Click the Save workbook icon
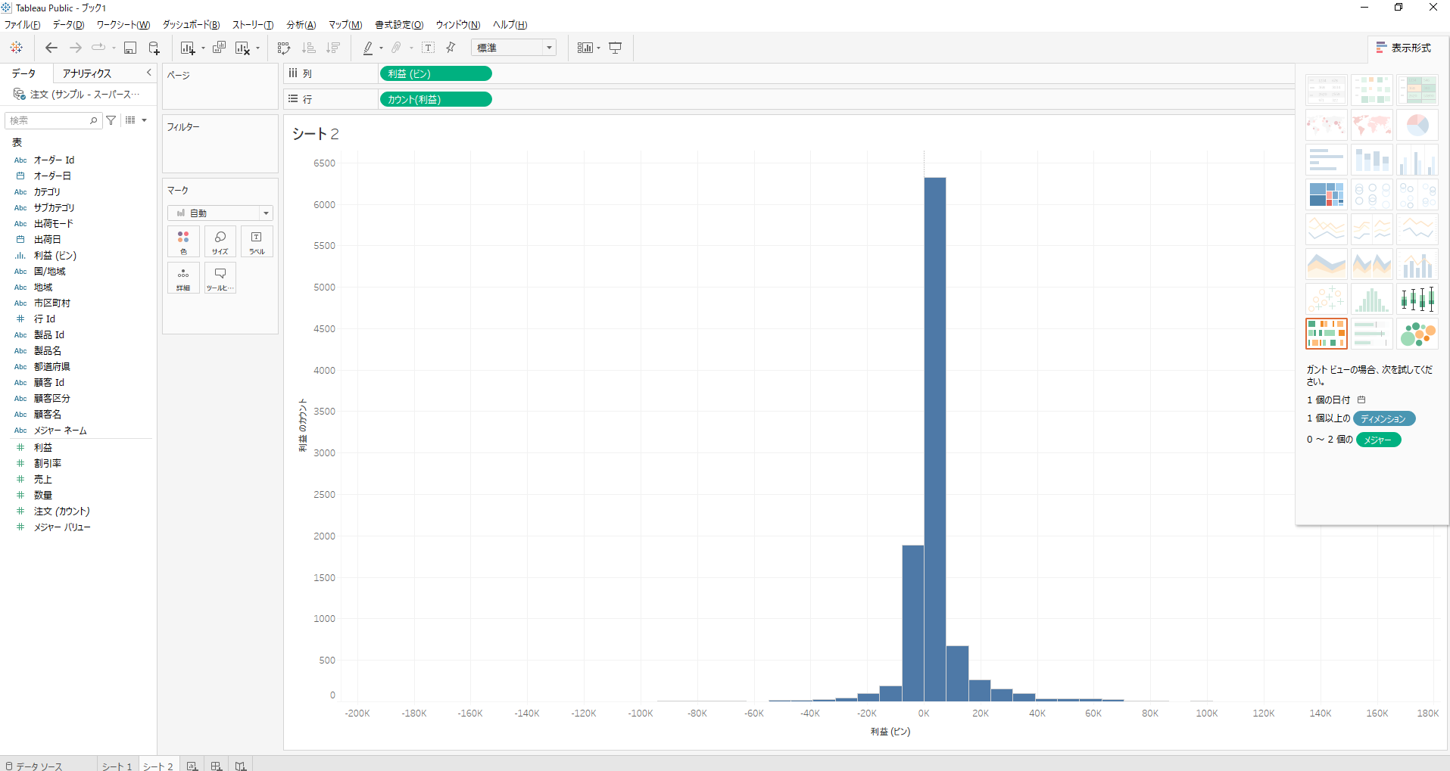This screenshot has height=771, width=1450. click(x=130, y=48)
